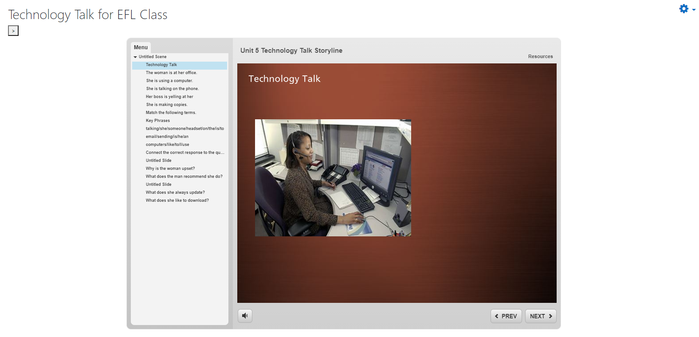Screen dimensions: 699x337
Task: Open the settings gear menu
Action: tap(687, 9)
